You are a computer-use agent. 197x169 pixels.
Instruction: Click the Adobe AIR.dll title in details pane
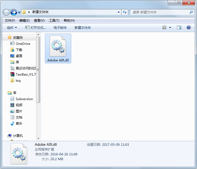click(x=46, y=144)
